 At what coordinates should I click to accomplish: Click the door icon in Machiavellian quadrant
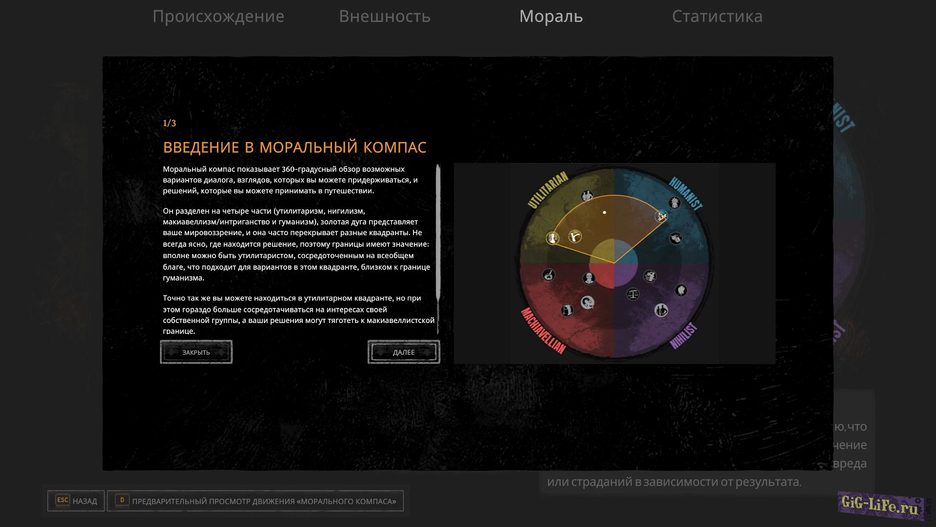click(x=566, y=310)
